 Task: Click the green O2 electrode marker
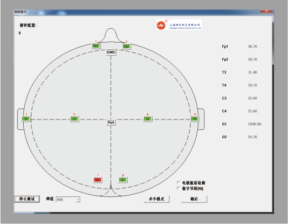point(123,180)
